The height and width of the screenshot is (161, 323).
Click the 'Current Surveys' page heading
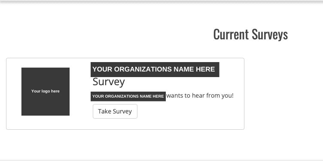tap(250, 35)
